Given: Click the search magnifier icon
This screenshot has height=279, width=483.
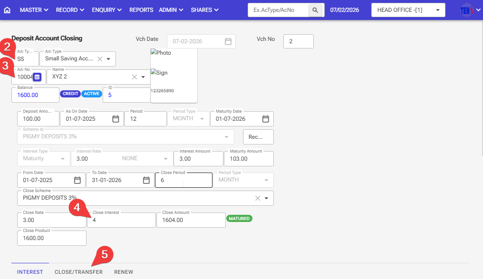Looking at the screenshot, I should (x=315, y=10).
